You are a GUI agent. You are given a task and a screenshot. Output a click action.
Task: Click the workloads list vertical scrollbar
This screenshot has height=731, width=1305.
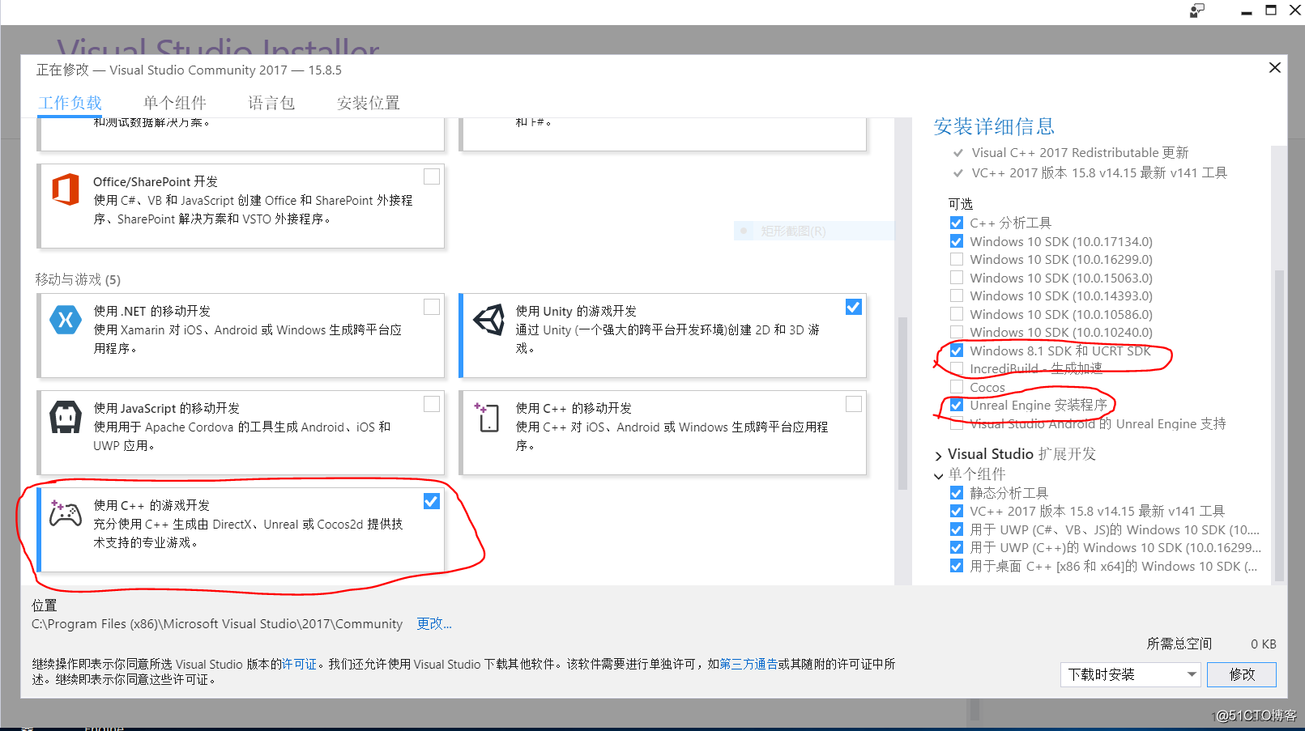902,403
